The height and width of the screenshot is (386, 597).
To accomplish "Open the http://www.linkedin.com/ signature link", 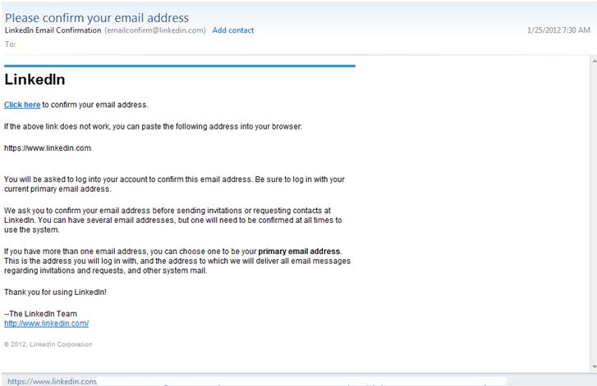I will [46, 324].
